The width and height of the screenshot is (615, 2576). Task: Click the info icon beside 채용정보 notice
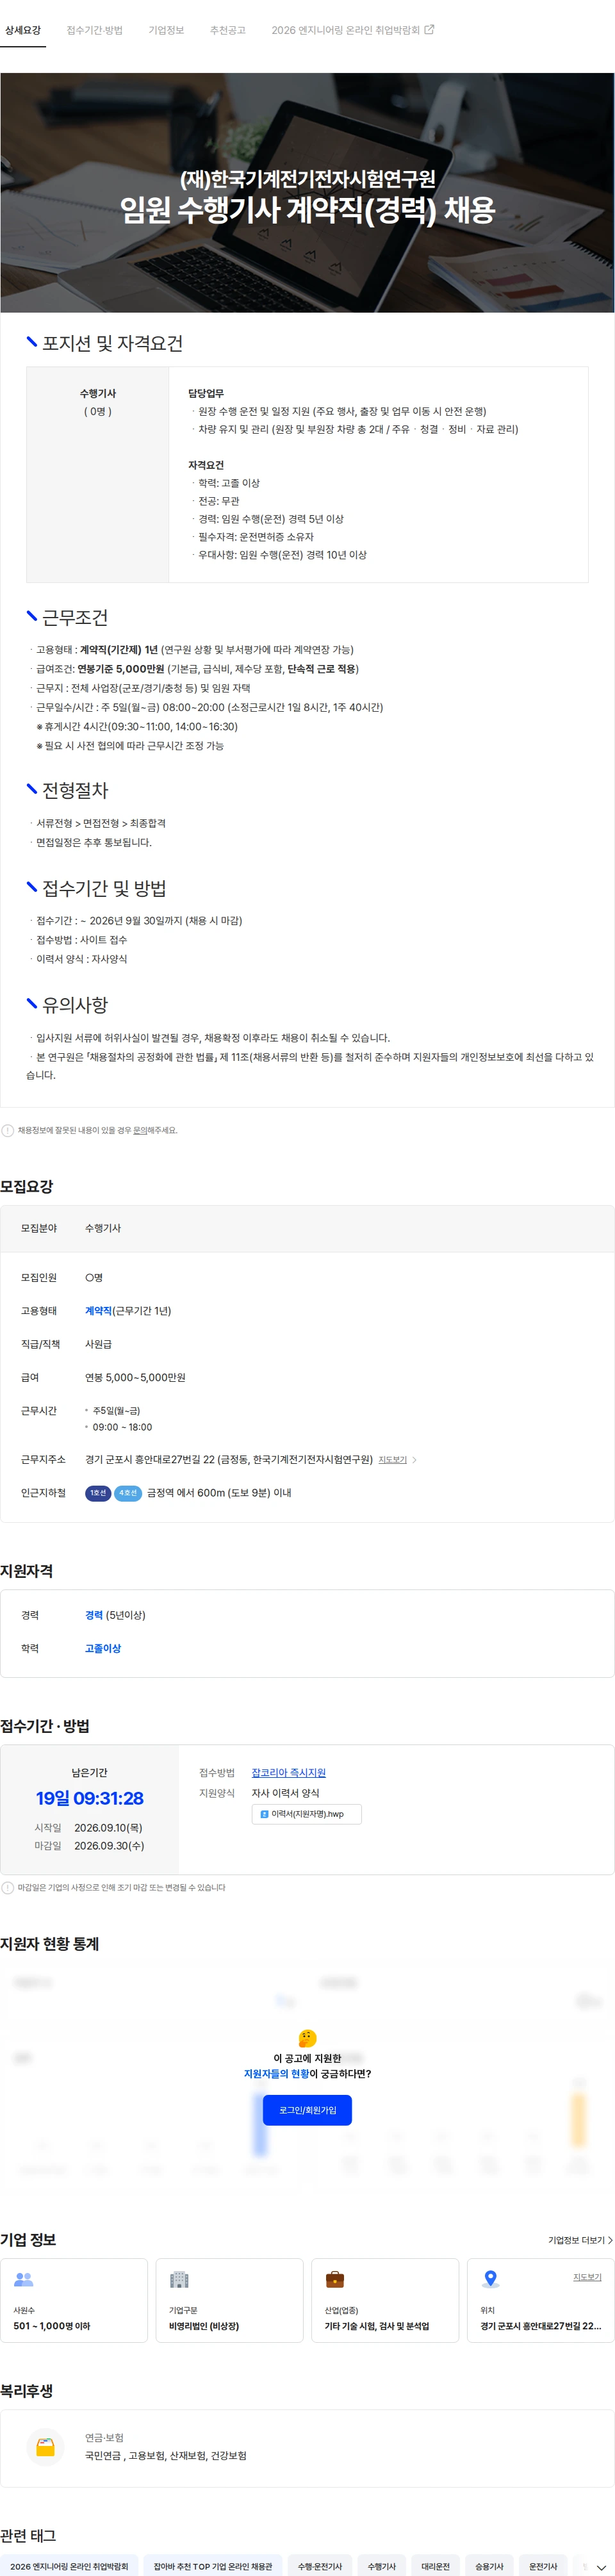coord(8,1130)
